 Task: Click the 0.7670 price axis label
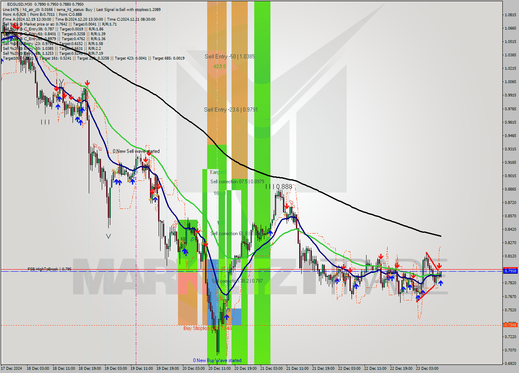pos(510,296)
